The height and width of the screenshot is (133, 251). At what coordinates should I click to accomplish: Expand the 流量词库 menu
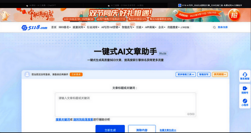(79, 27)
